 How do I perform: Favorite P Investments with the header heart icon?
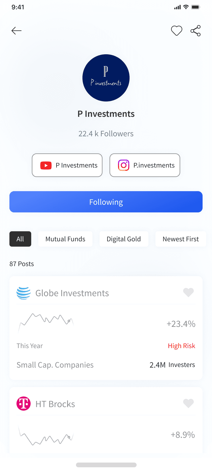(x=177, y=31)
